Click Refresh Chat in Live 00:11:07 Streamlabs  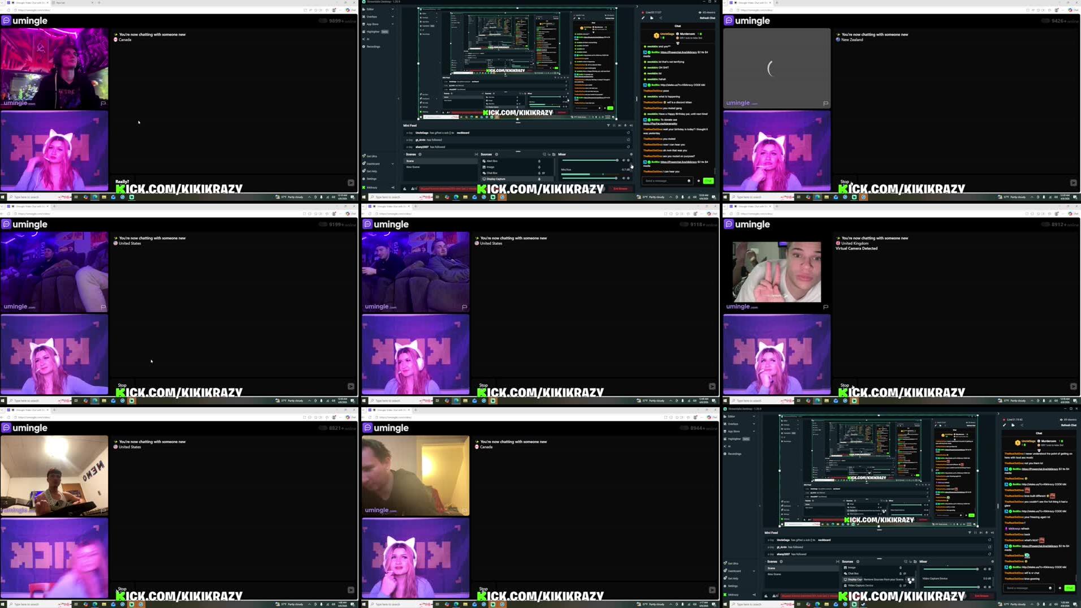click(707, 18)
